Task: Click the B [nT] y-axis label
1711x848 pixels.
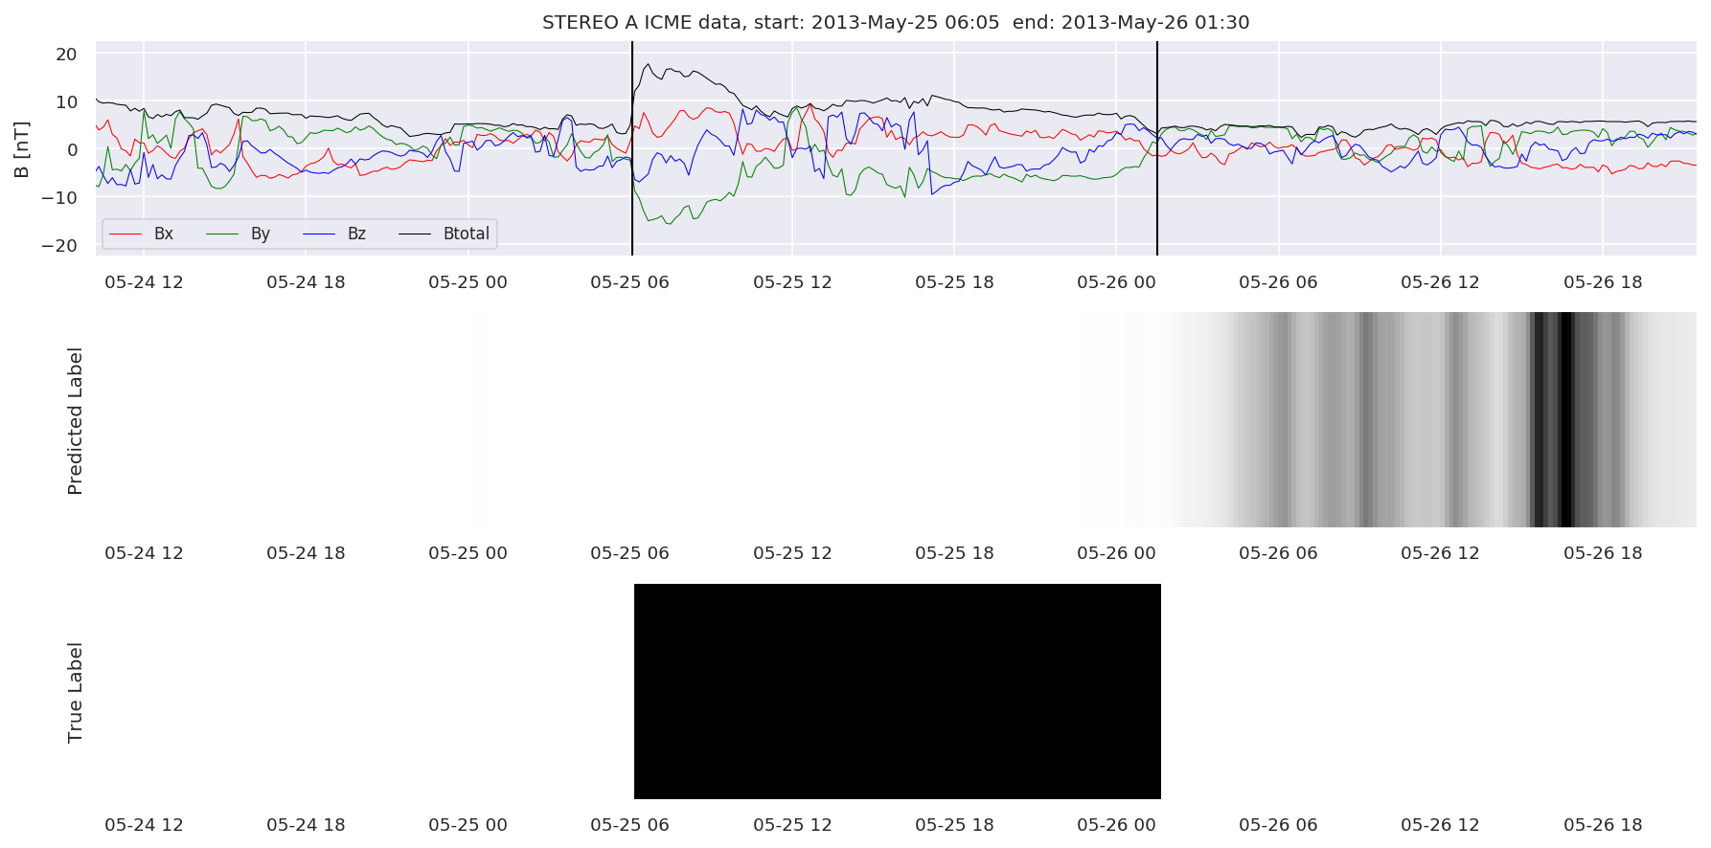Action: 21,149
